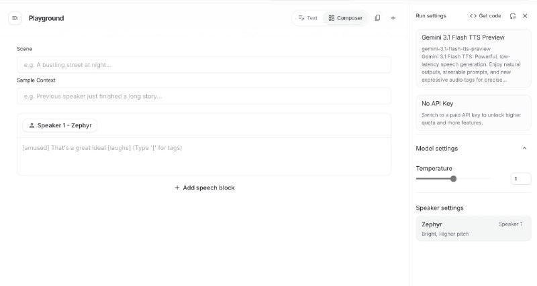The width and height of the screenshot is (537, 286).
Task: Open the Speaker 1 - Zephyr voice selector
Action: 60,125
